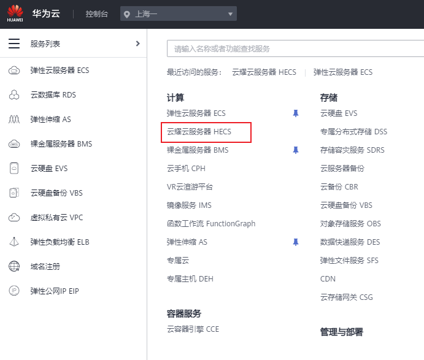Click the 云硬盘备份 VBS sidebar icon

pyautogui.click(x=14, y=193)
